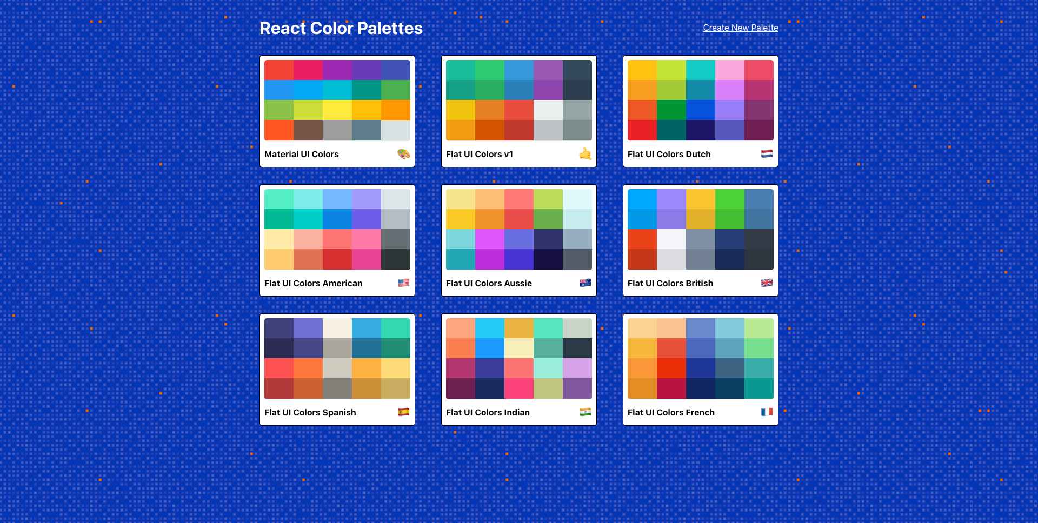
Task: Select the bright red swatch in Flat UI Colors French
Action: (671, 368)
